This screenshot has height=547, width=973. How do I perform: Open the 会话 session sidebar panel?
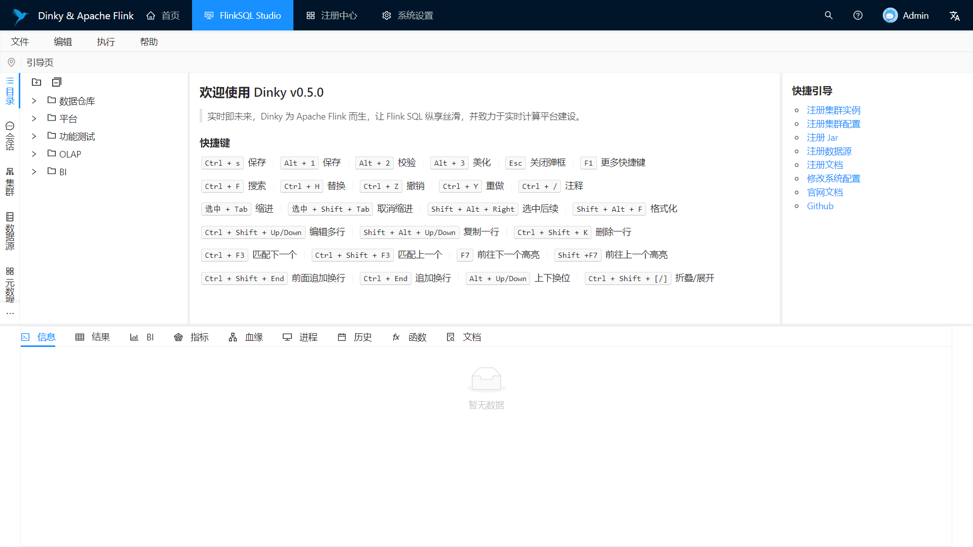coord(10,136)
